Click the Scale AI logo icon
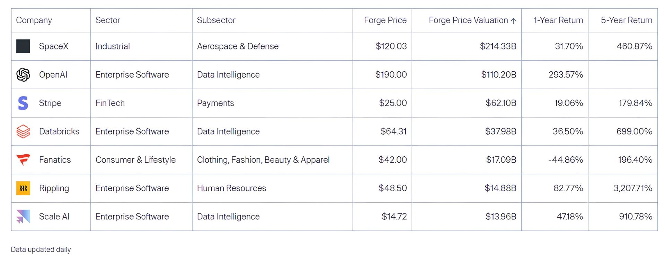The width and height of the screenshot is (665, 256). tap(23, 217)
